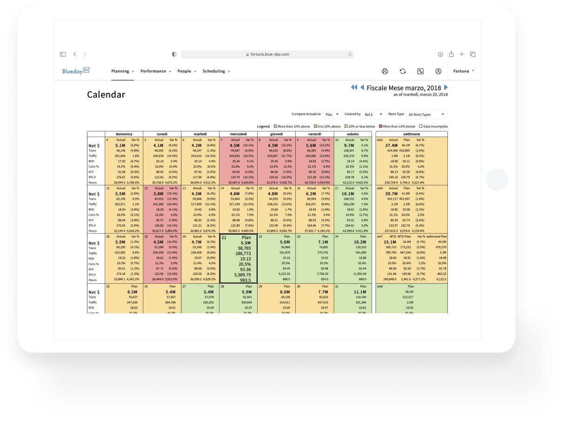Click the Blueday logo
Viewport: 572px width, 424px height.
coord(76,71)
